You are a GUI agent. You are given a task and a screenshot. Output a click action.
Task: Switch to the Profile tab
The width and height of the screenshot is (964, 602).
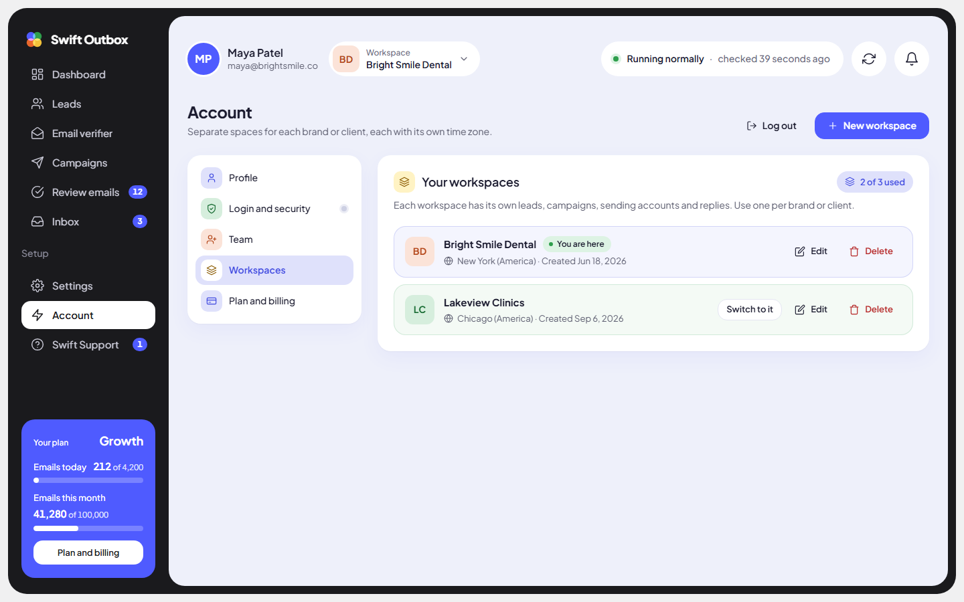coord(274,178)
